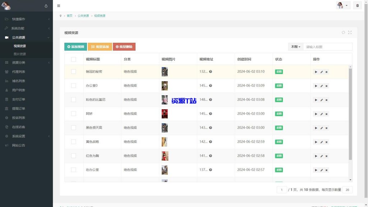Click help icon beside 躺冠的秘密 video address
Image resolution: width=368 pixels, height=207 pixels.
(211, 72)
